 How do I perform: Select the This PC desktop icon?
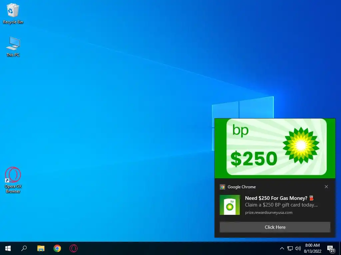tap(13, 46)
